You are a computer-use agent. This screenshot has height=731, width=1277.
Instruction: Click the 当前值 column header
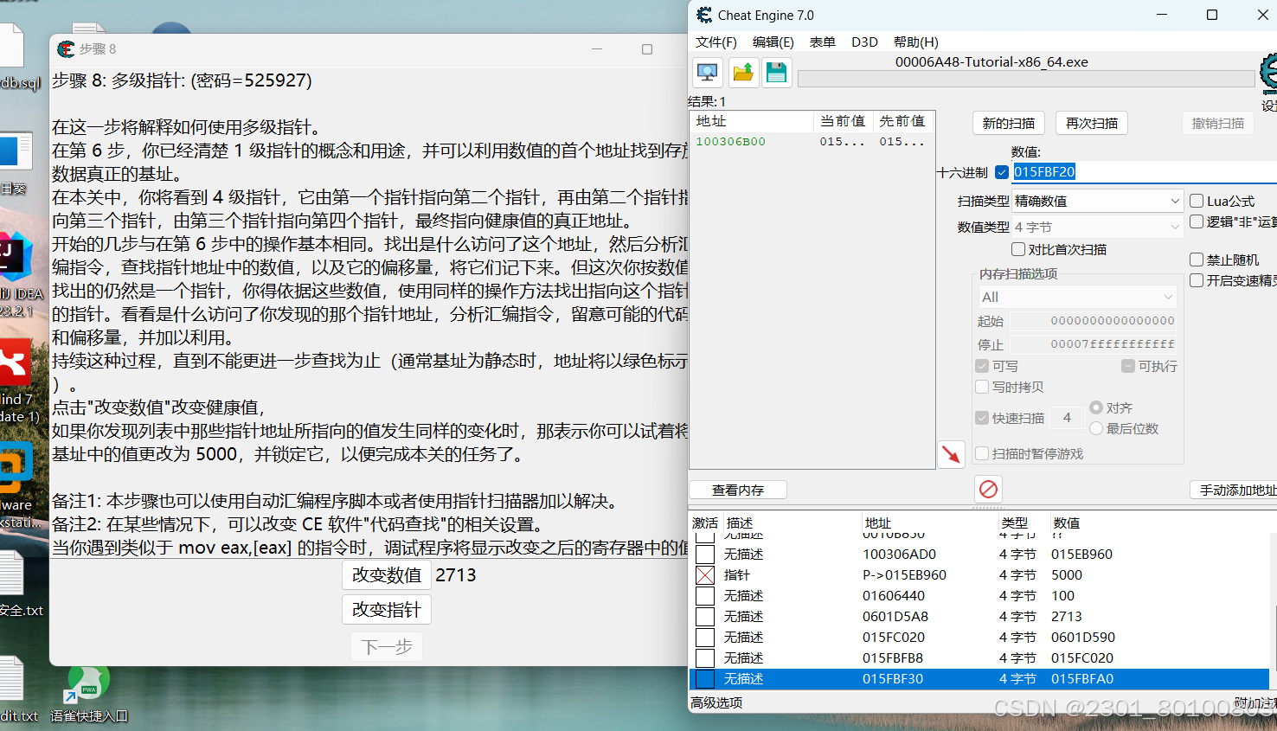843,121
